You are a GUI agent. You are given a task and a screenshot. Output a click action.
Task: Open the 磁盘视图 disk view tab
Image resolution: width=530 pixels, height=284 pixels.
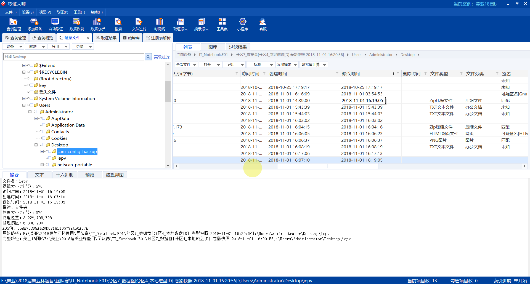click(115, 175)
